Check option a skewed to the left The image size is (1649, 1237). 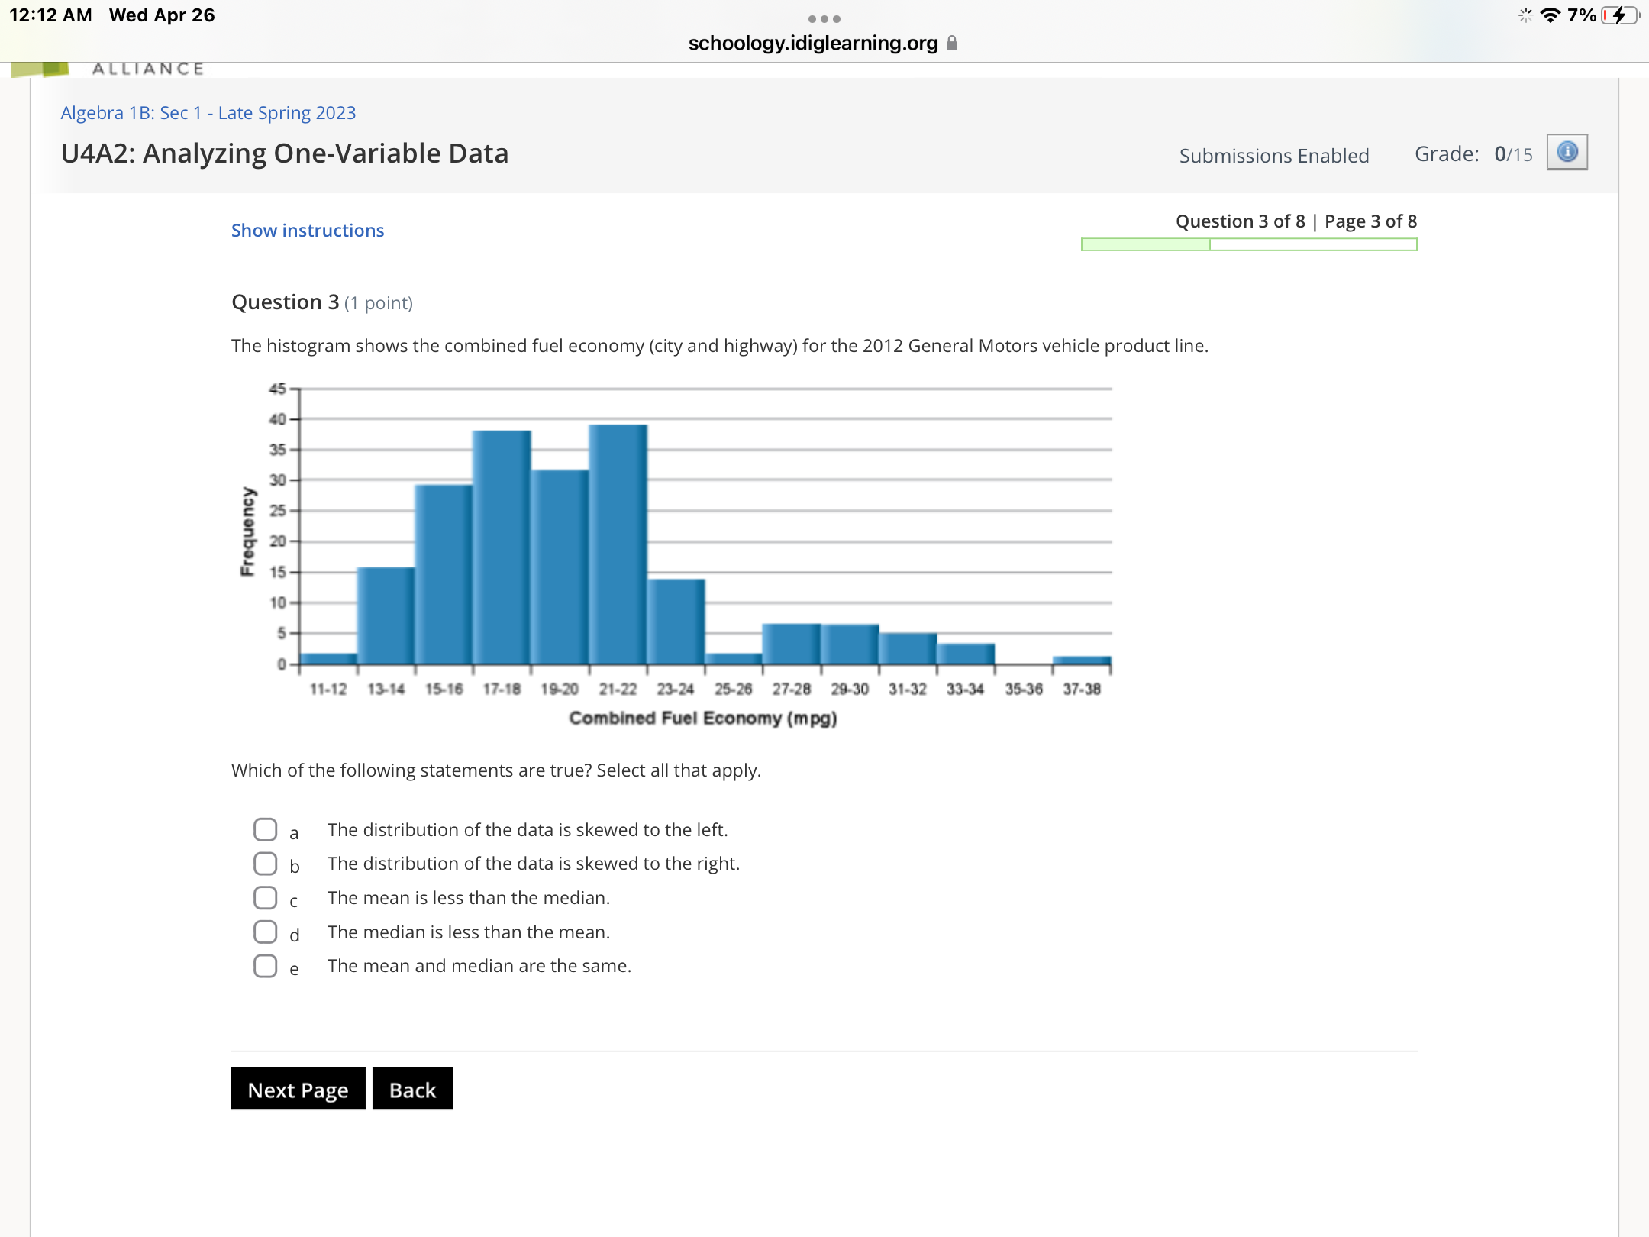(265, 829)
